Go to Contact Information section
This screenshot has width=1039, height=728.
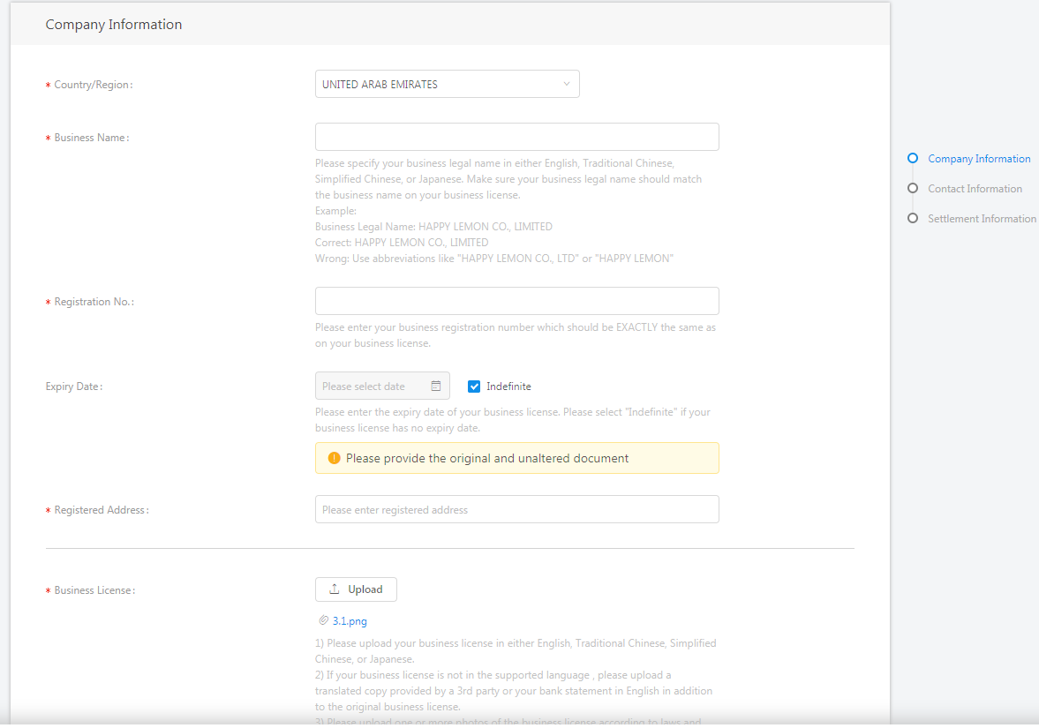pos(975,189)
